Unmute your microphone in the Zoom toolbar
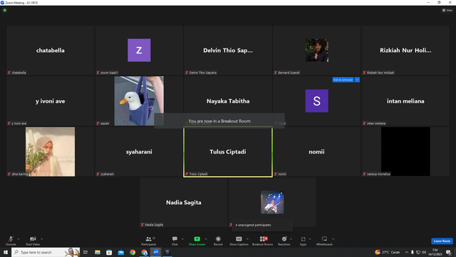 click(11, 241)
